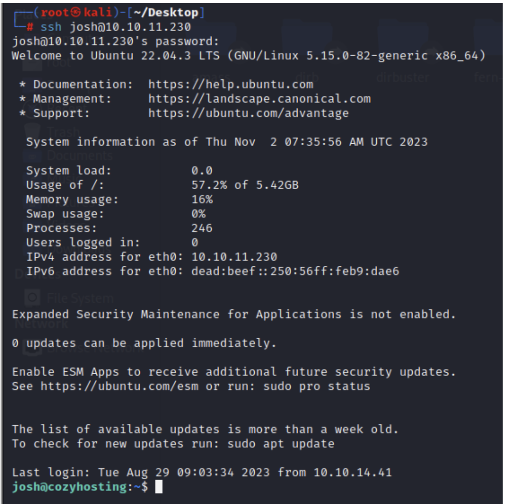Click the Processes count 246
The width and height of the screenshot is (506, 504).
click(x=202, y=228)
